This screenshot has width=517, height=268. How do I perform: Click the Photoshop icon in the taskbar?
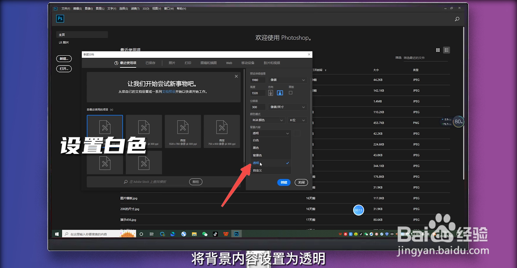[x=236, y=234]
